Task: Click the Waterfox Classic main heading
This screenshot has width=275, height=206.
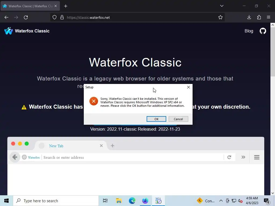Action: pos(135,62)
